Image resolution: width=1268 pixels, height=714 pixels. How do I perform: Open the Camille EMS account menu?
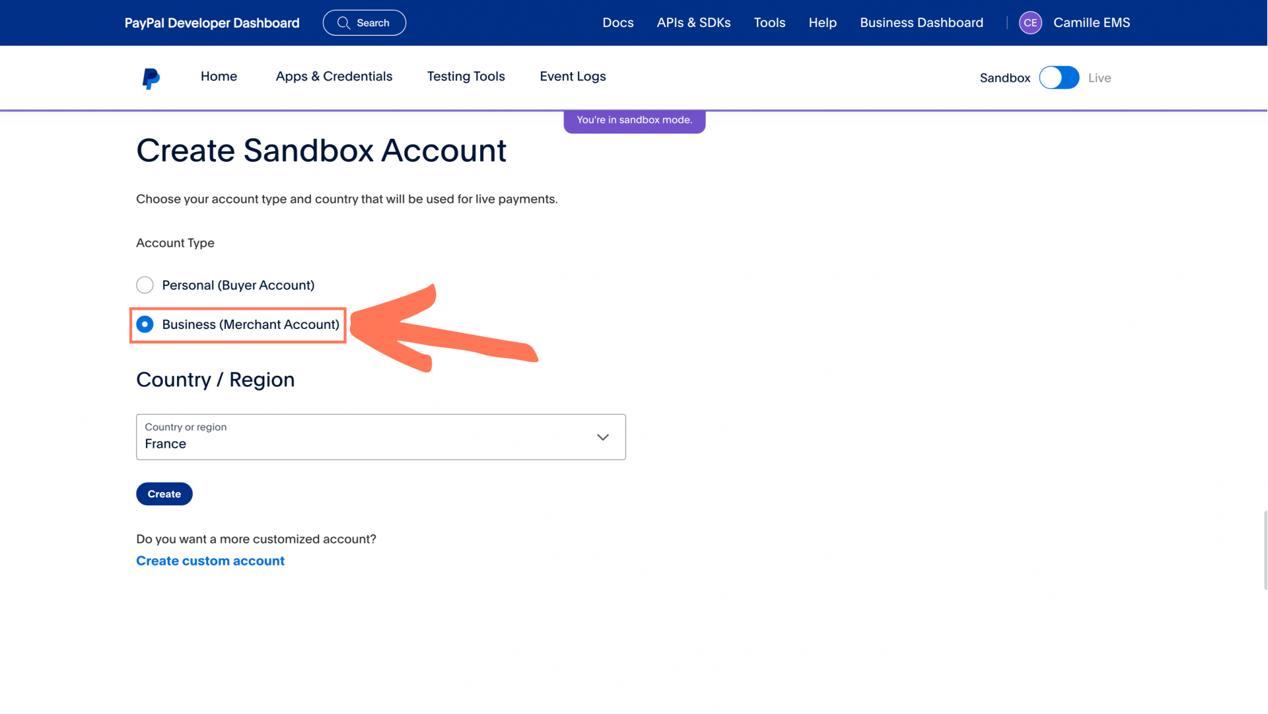[1091, 22]
